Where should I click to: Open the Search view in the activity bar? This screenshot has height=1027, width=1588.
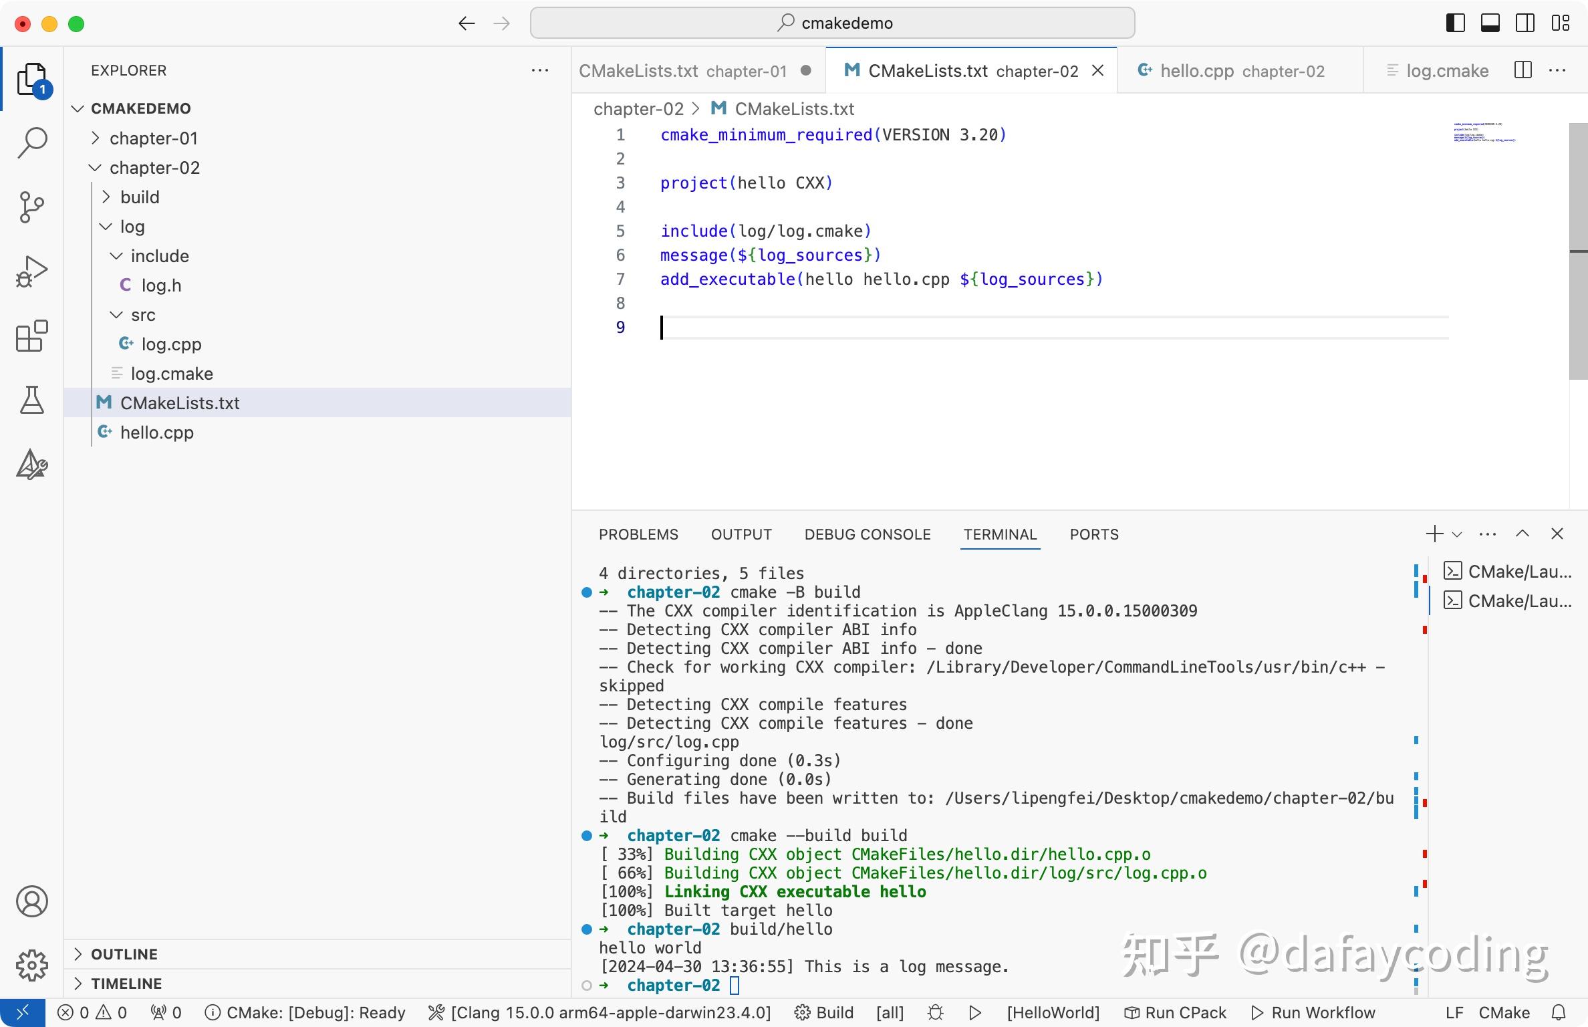31,142
